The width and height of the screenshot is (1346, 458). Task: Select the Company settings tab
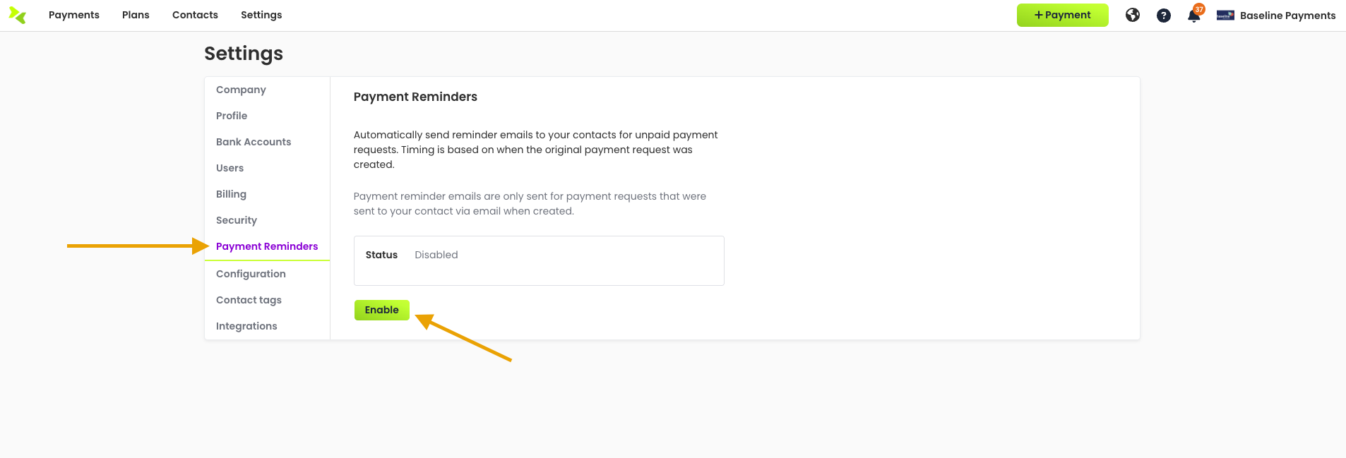tap(241, 90)
